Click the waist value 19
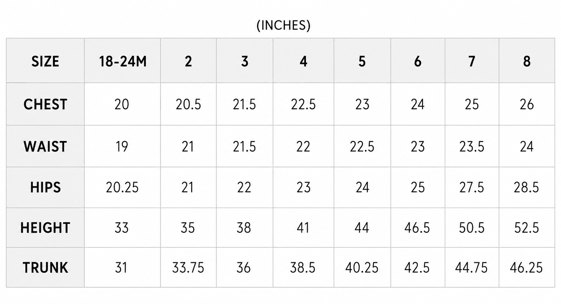The image size is (561, 304). tap(121, 147)
